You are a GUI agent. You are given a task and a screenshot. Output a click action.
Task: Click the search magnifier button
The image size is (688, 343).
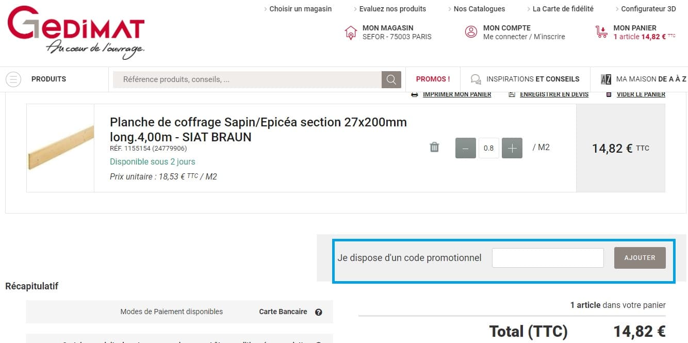391,79
